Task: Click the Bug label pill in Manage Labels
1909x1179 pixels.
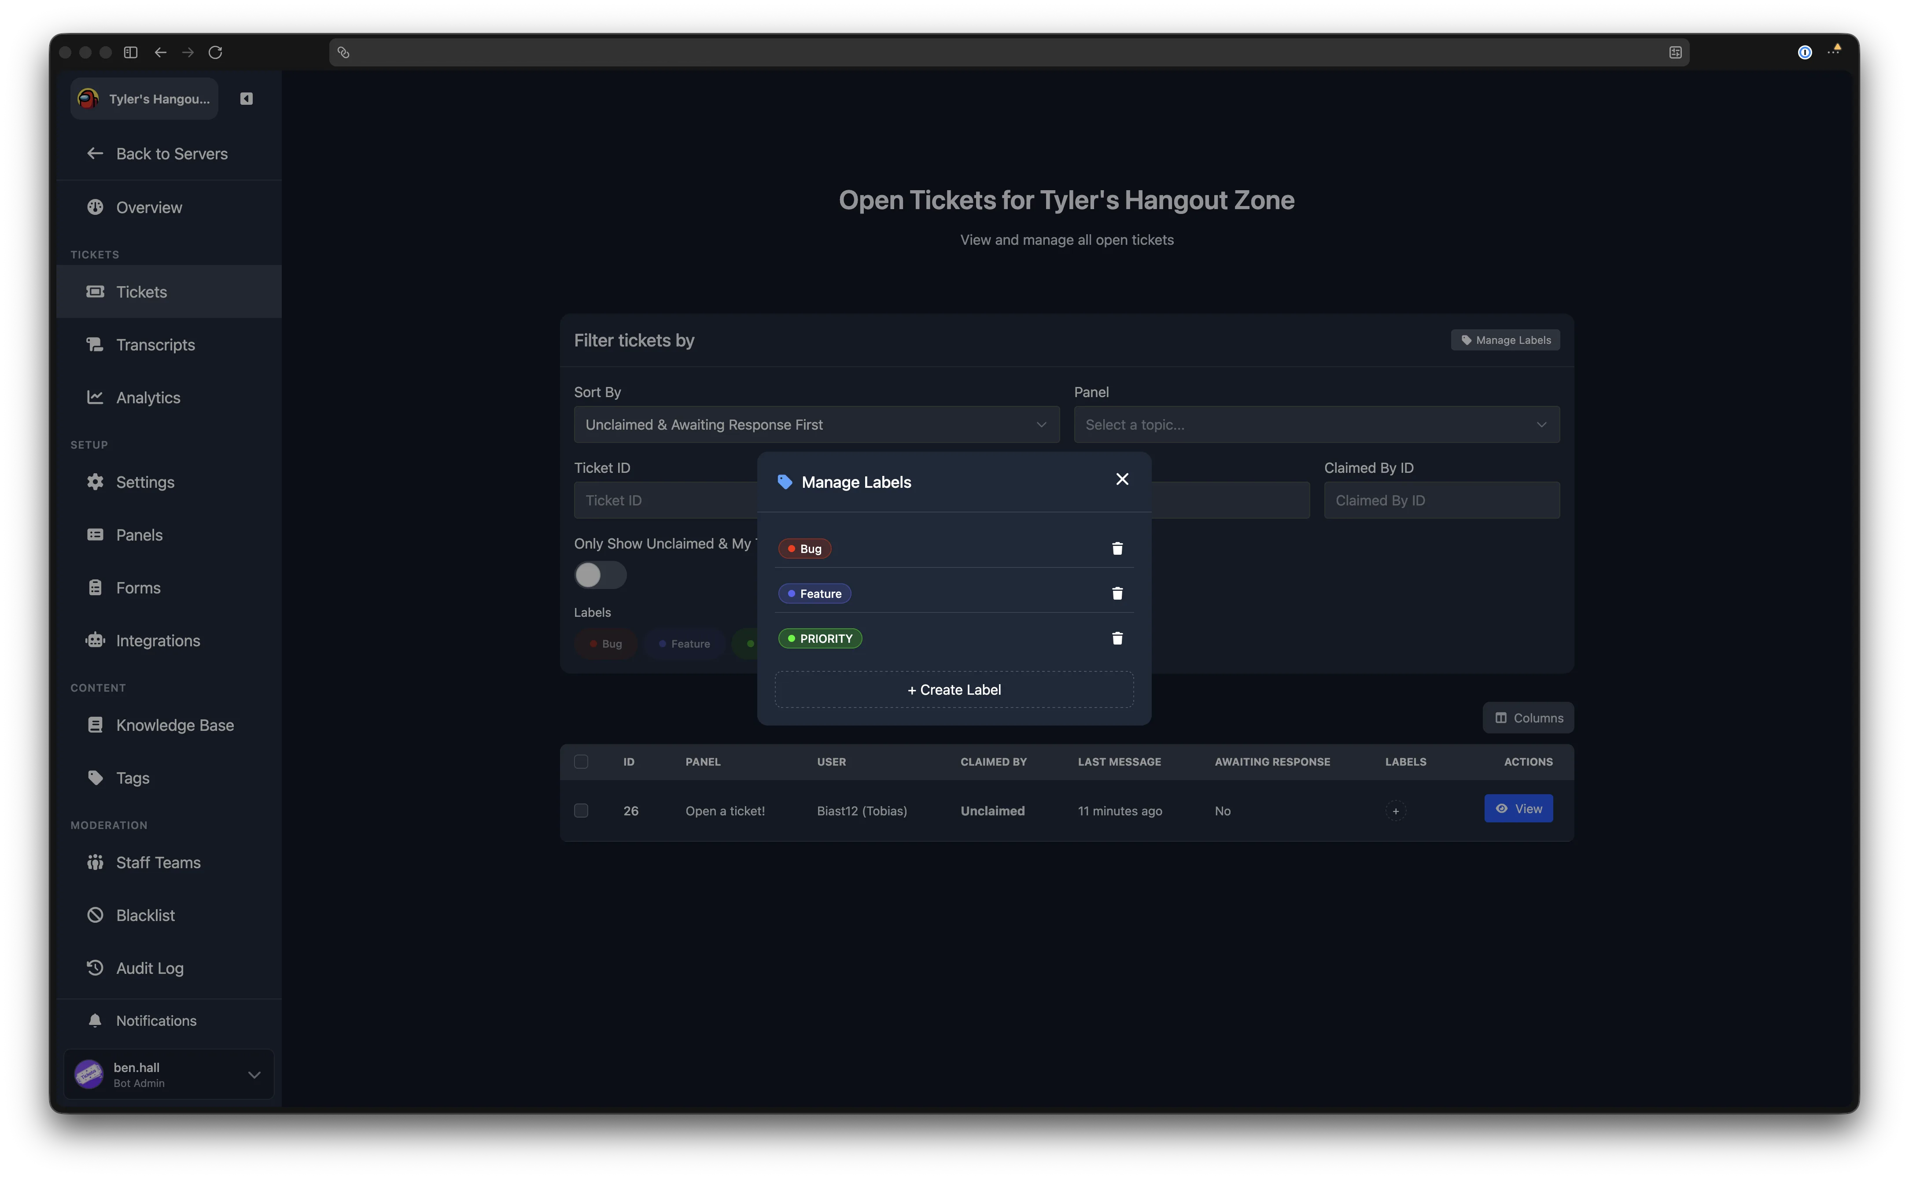Action: 804,548
